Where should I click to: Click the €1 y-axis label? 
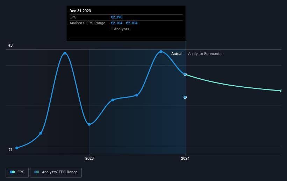10,150
